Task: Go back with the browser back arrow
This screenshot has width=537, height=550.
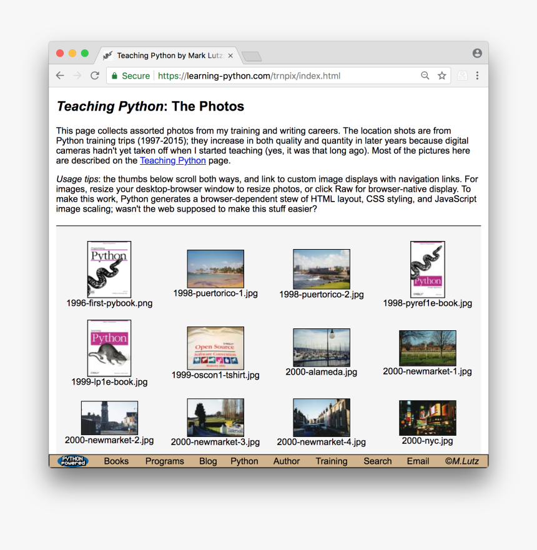Action: coord(60,76)
